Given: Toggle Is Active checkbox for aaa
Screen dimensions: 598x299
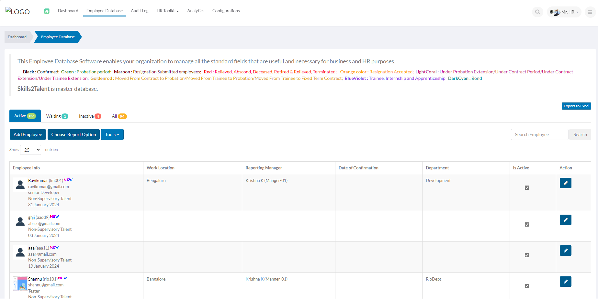Looking at the screenshot, I should point(527,255).
